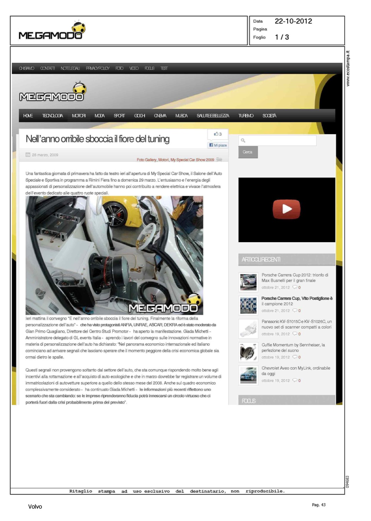Click the calendar icon beside 28 marzo 2009
This screenshot has width=371, height=521.
coord(28,155)
